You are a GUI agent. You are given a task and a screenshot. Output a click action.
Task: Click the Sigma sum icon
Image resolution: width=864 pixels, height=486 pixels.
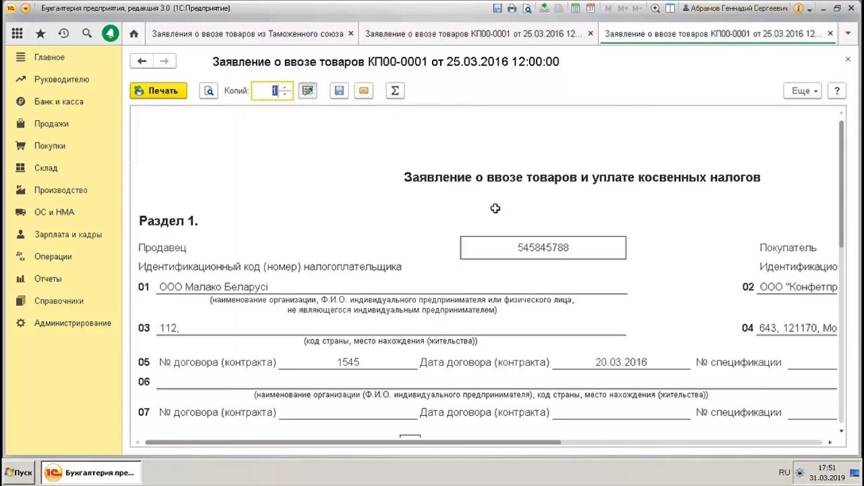(x=395, y=90)
